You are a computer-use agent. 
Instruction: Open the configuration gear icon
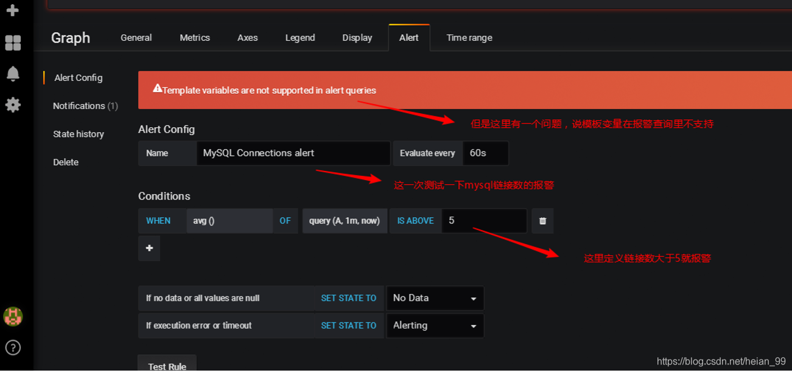(x=13, y=105)
